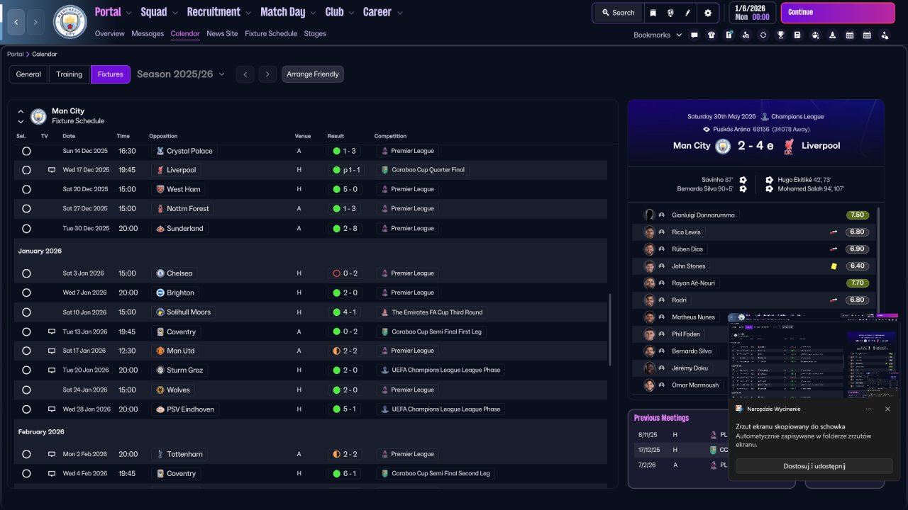Select the Tottenham fixture radio button
This screenshot has height=510, width=908.
26,454
